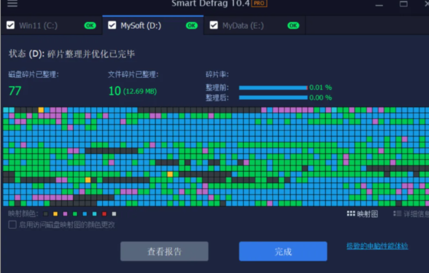This screenshot has height=273, width=429.
Task: Click the 映射图 grid icon
Action: click(351, 213)
